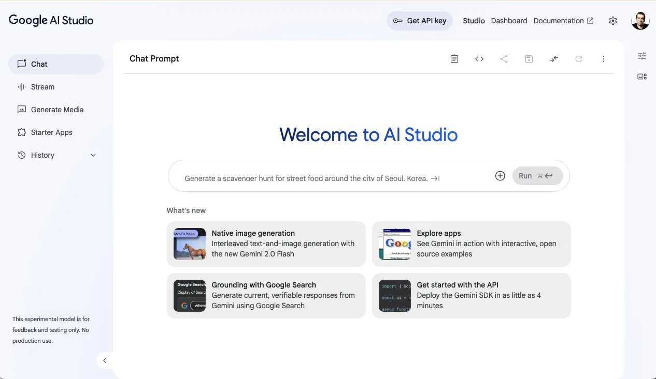
Task: Click the Run button
Action: coord(538,176)
